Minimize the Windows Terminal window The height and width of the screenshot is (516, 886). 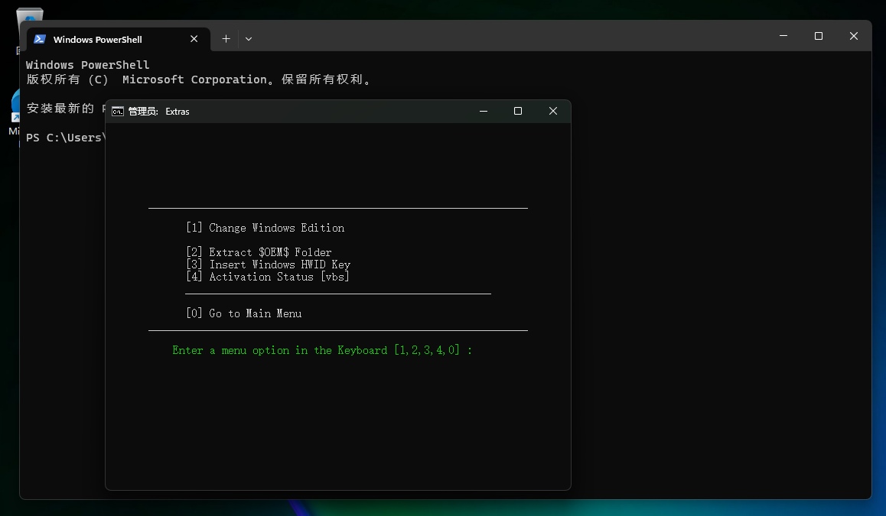pyautogui.click(x=783, y=36)
